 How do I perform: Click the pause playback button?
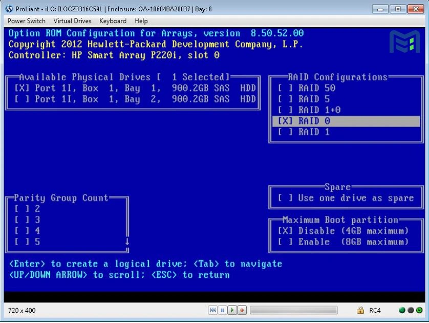click(x=222, y=310)
